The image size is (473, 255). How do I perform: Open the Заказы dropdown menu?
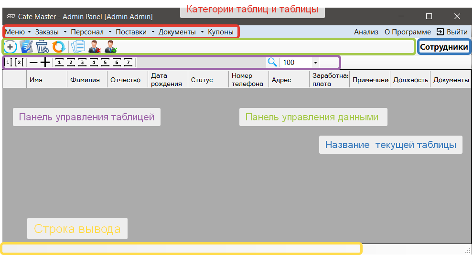pos(51,32)
